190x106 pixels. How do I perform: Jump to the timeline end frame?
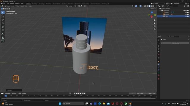coord(85,93)
